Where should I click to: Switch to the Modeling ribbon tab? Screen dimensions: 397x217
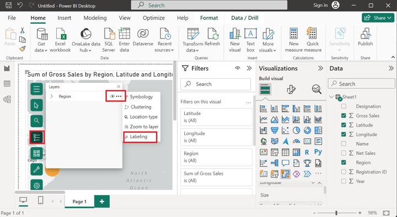tap(95, 18)
